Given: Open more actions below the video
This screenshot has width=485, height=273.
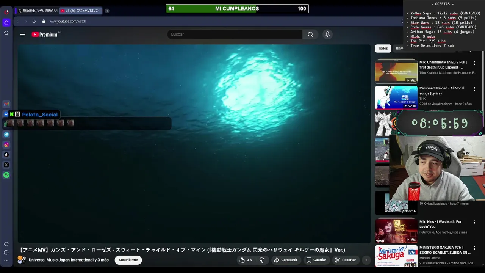Looking at the screenshot, I should point(366,260).
